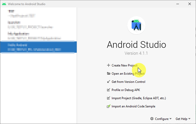Expand the Configure dropdown arrow

[171, 119]
